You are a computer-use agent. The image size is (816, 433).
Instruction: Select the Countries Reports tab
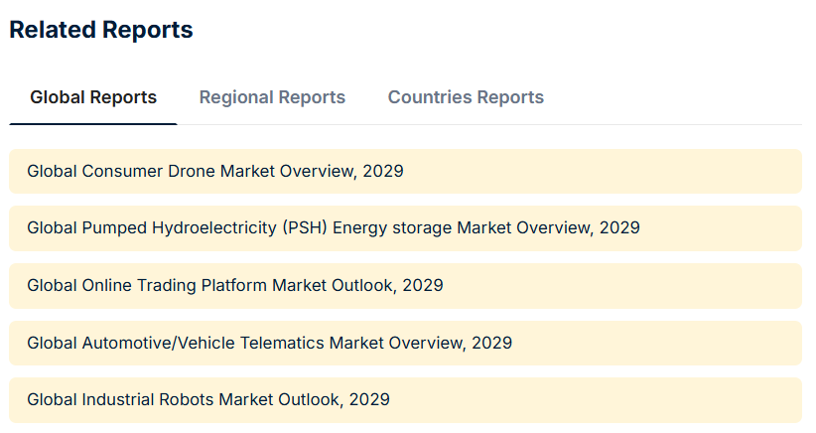click(466, 97)
